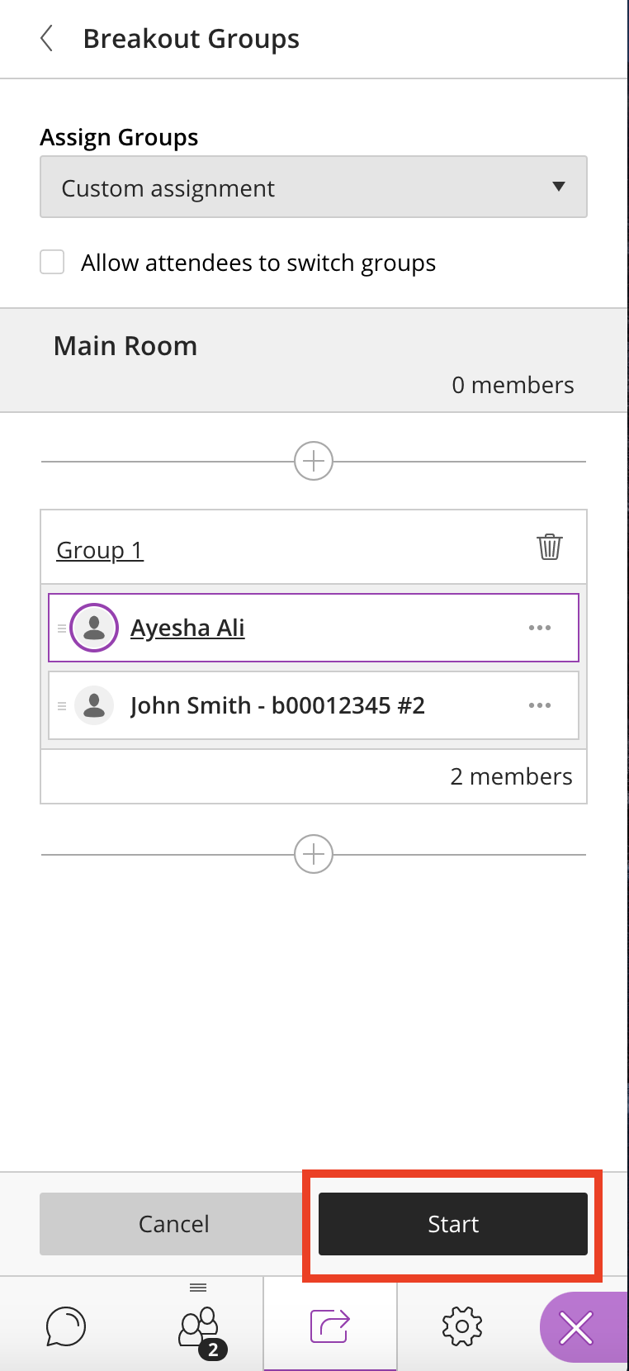Click Ayesha Ali's avatar icon
This screenshot has width=629, height=1371.
click(94, 628)
